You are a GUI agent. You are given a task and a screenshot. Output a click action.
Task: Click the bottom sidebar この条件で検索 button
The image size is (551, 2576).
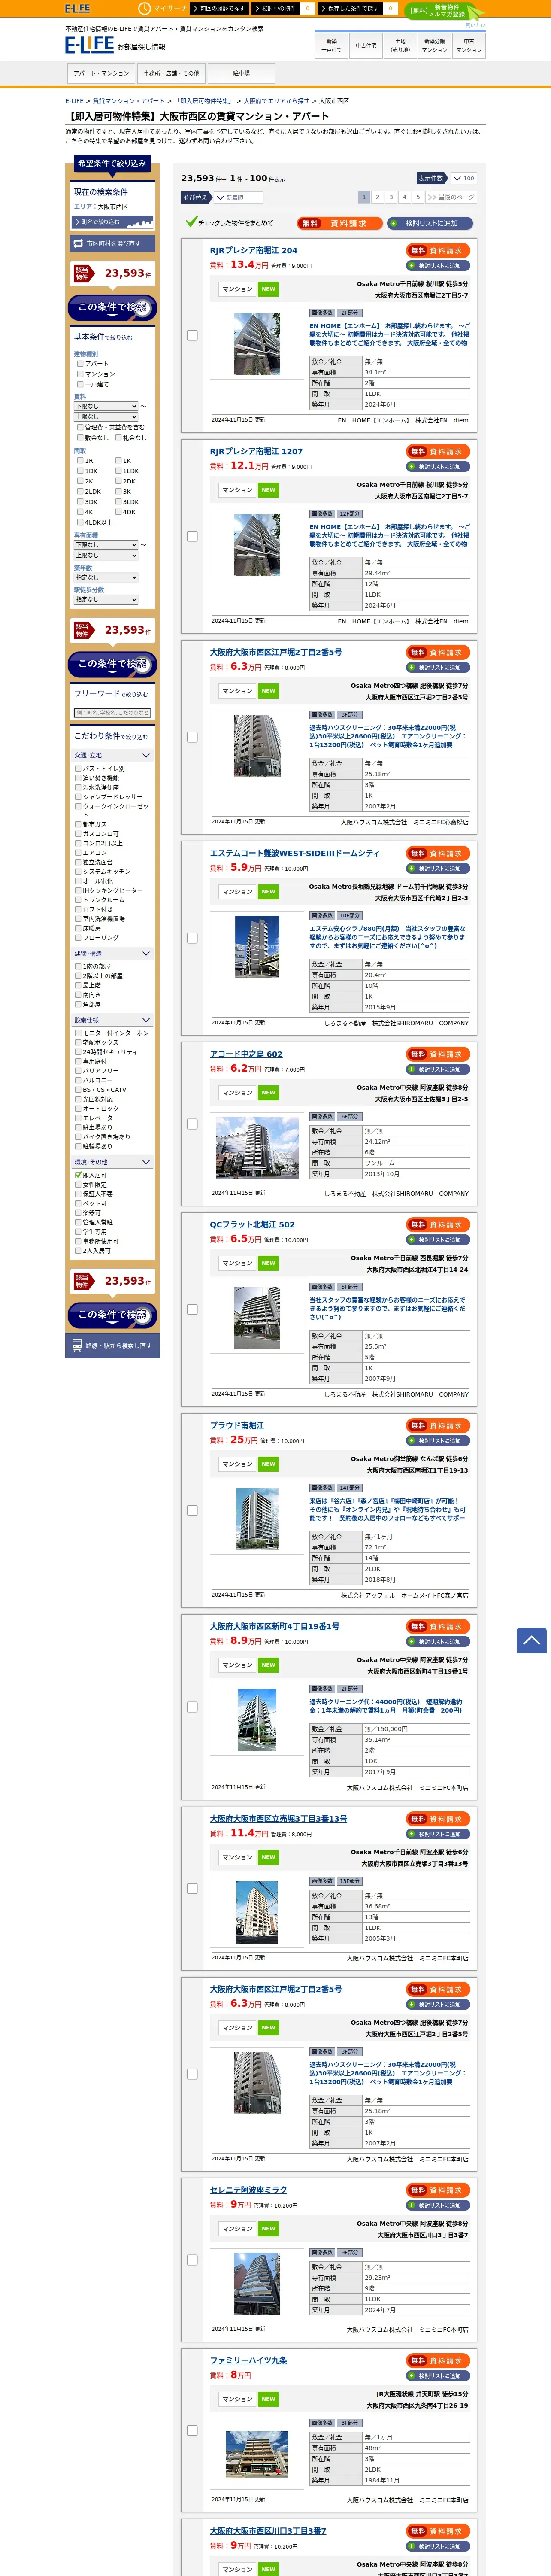click(112, 1315)
